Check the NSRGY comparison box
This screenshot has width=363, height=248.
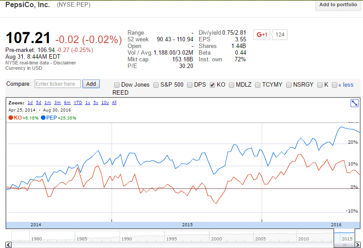pyautogui.click(x=288, y=85)
